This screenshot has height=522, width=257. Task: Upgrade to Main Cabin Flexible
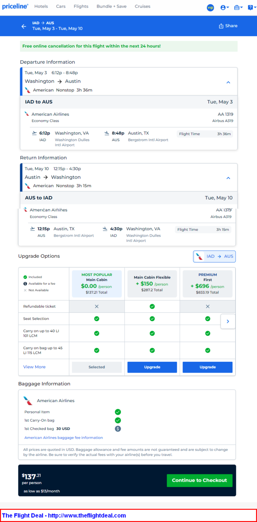[x=152, y=367]
